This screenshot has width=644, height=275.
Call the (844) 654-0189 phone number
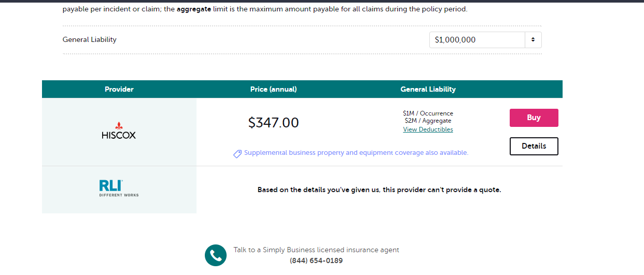coord(316,260)
